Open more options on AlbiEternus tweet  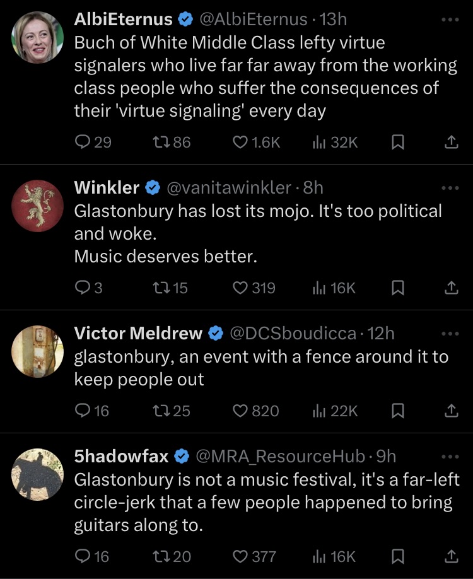point(451,20)
